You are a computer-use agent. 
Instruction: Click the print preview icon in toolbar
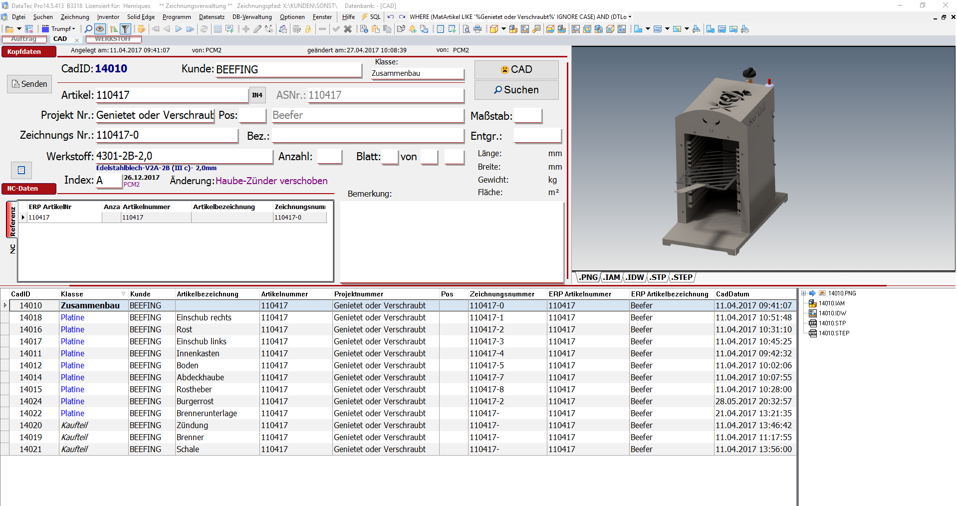click(x=466, y=29)
